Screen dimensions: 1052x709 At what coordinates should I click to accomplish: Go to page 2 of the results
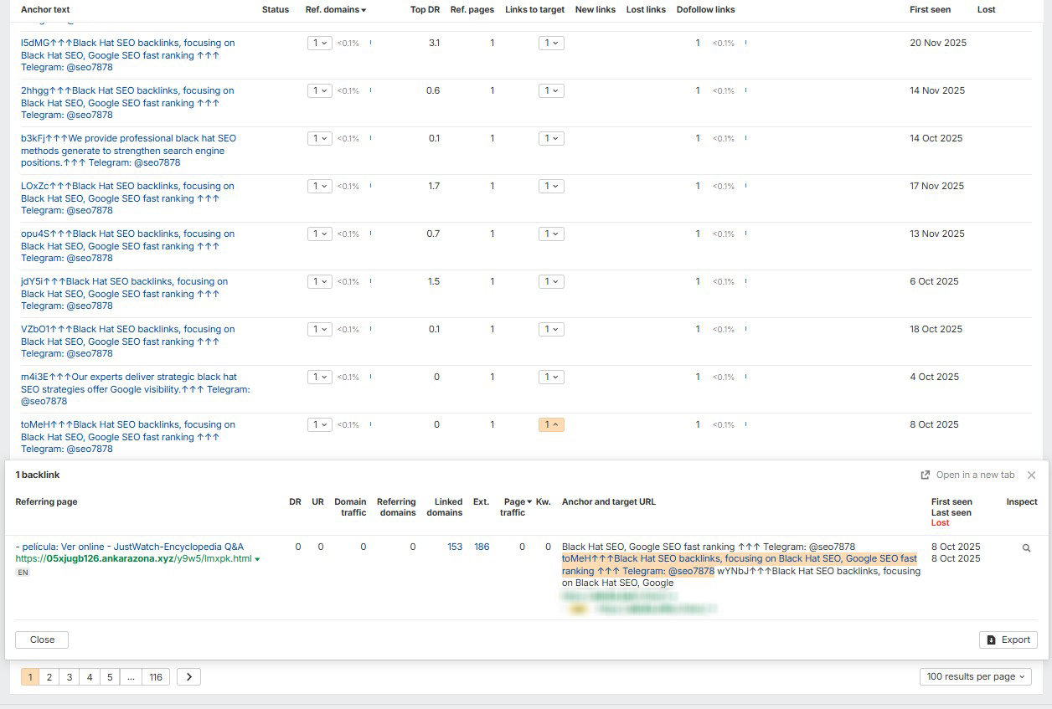click(x=49, y=677)
